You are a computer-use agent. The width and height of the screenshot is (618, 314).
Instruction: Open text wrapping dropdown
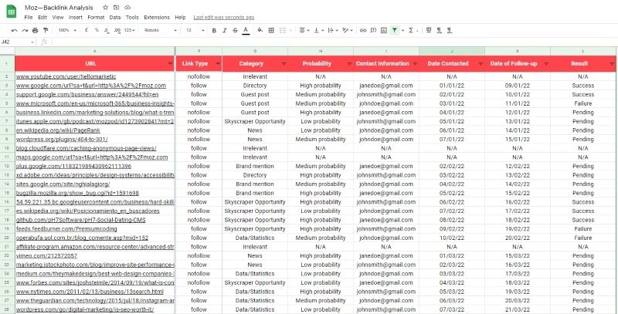[332, 30]
